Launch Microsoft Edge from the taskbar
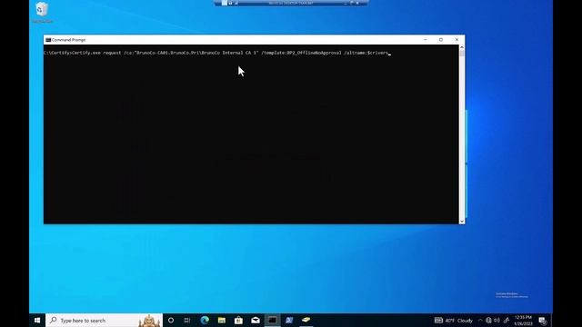The image size is (582, 327). tap(205, 321)
